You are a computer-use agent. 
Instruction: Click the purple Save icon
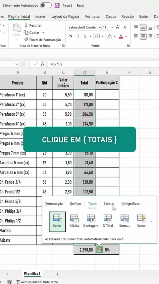[x=57, y=5]
